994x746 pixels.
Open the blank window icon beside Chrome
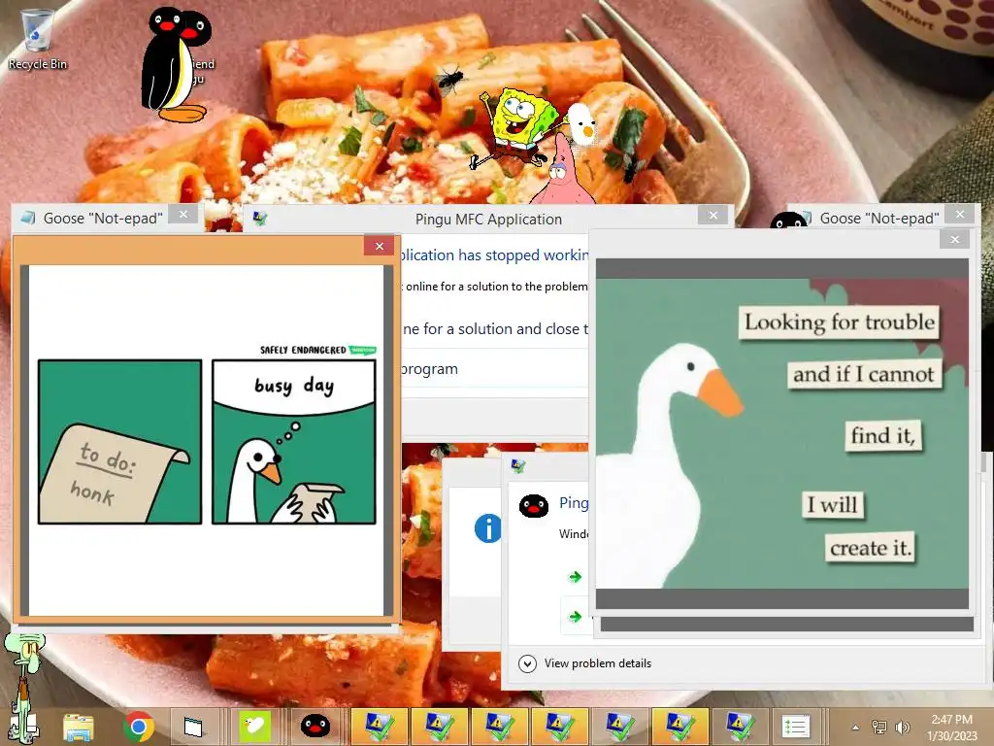(x=193, y=727)
